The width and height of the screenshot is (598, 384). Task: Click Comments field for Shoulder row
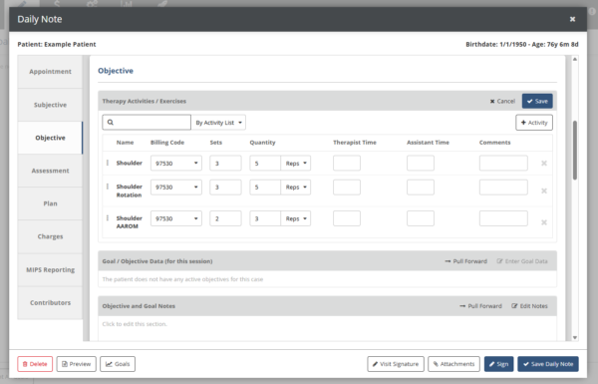tap(503, 163)
